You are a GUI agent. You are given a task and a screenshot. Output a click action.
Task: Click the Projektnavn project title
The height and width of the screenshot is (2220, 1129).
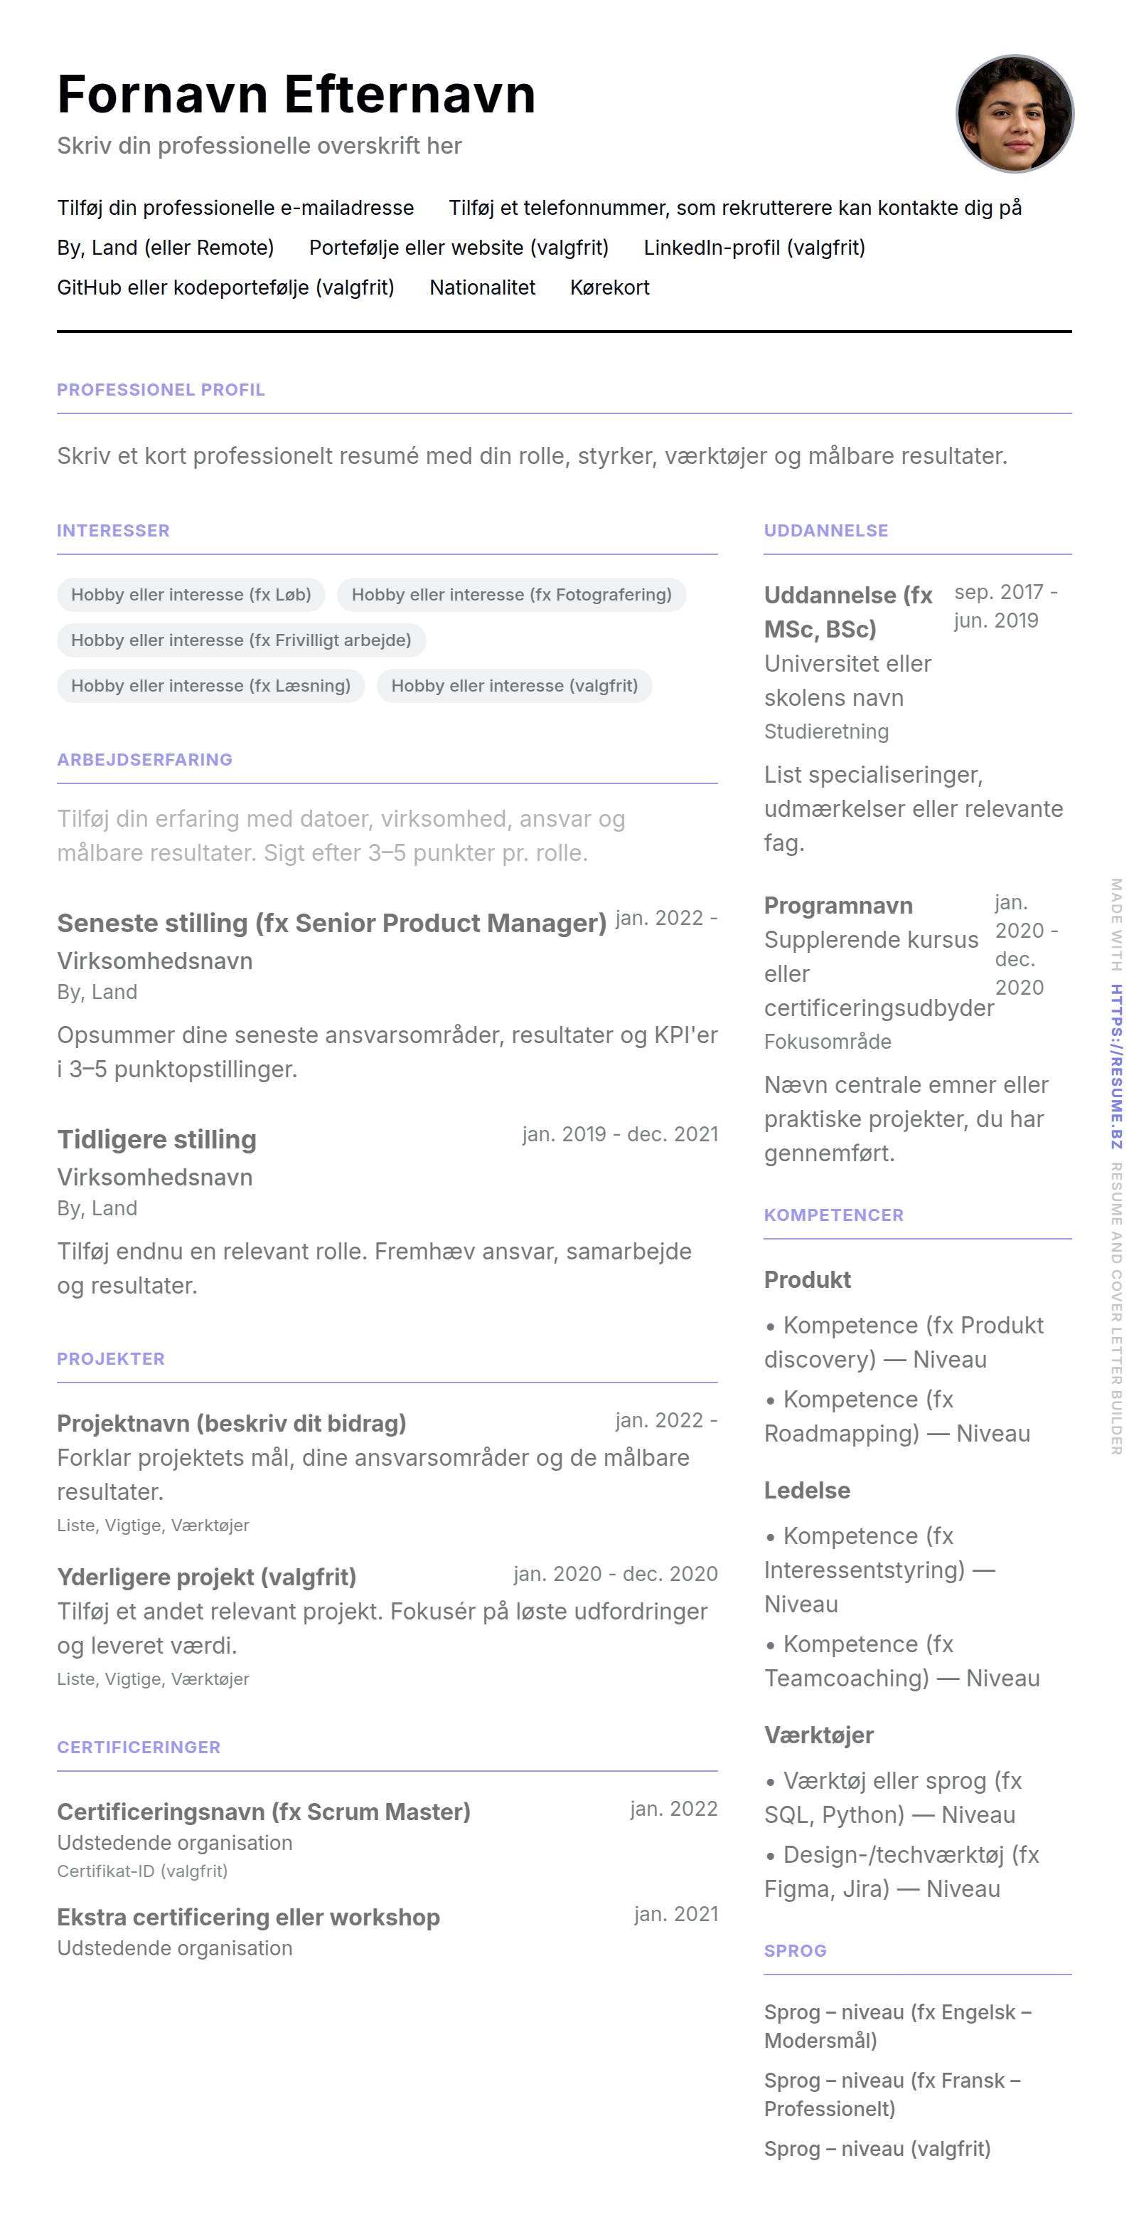pyautogui.click(x=232, y=1423)
